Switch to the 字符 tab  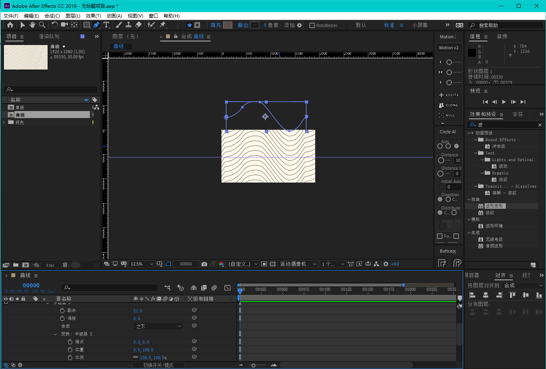[517, 114]
